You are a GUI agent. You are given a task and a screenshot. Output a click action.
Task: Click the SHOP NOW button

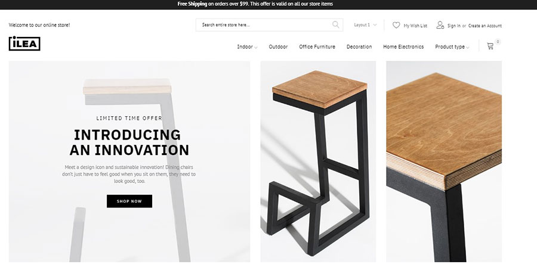click(129, 201)
